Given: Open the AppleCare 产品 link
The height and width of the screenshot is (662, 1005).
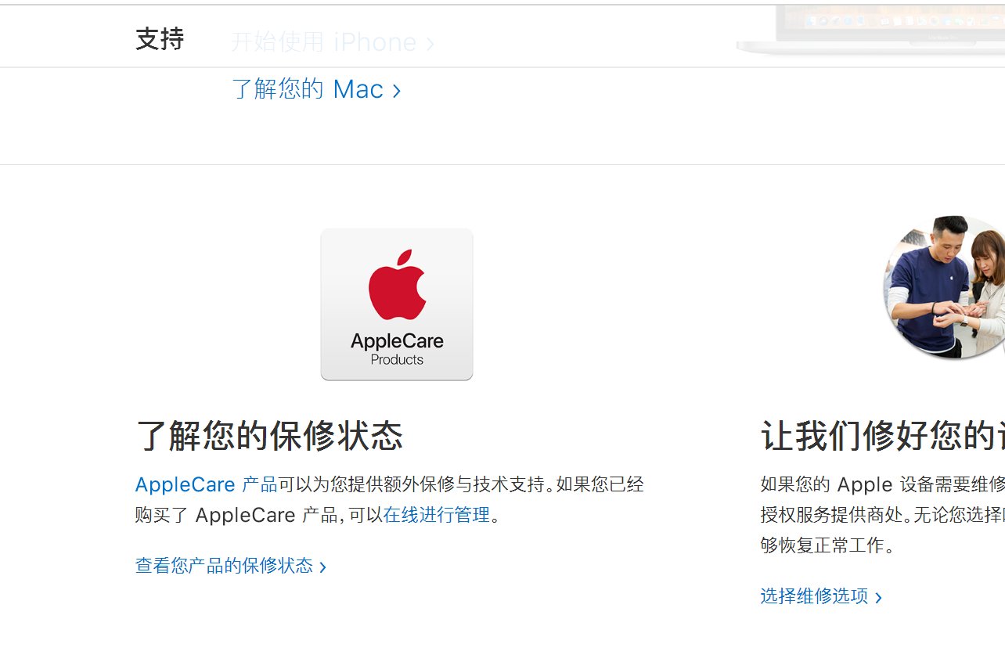Looking at the screenshot, I should [x=204, y=484].
